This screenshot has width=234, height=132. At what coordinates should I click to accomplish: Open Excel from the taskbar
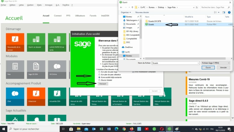101,129
